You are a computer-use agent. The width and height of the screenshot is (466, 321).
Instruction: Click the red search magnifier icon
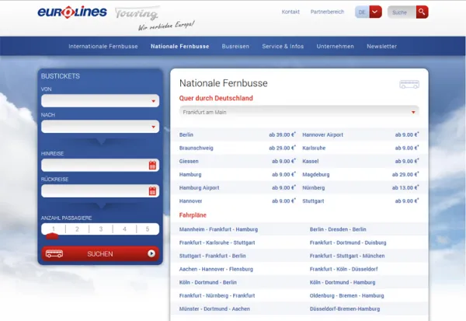tap(422, 12)
